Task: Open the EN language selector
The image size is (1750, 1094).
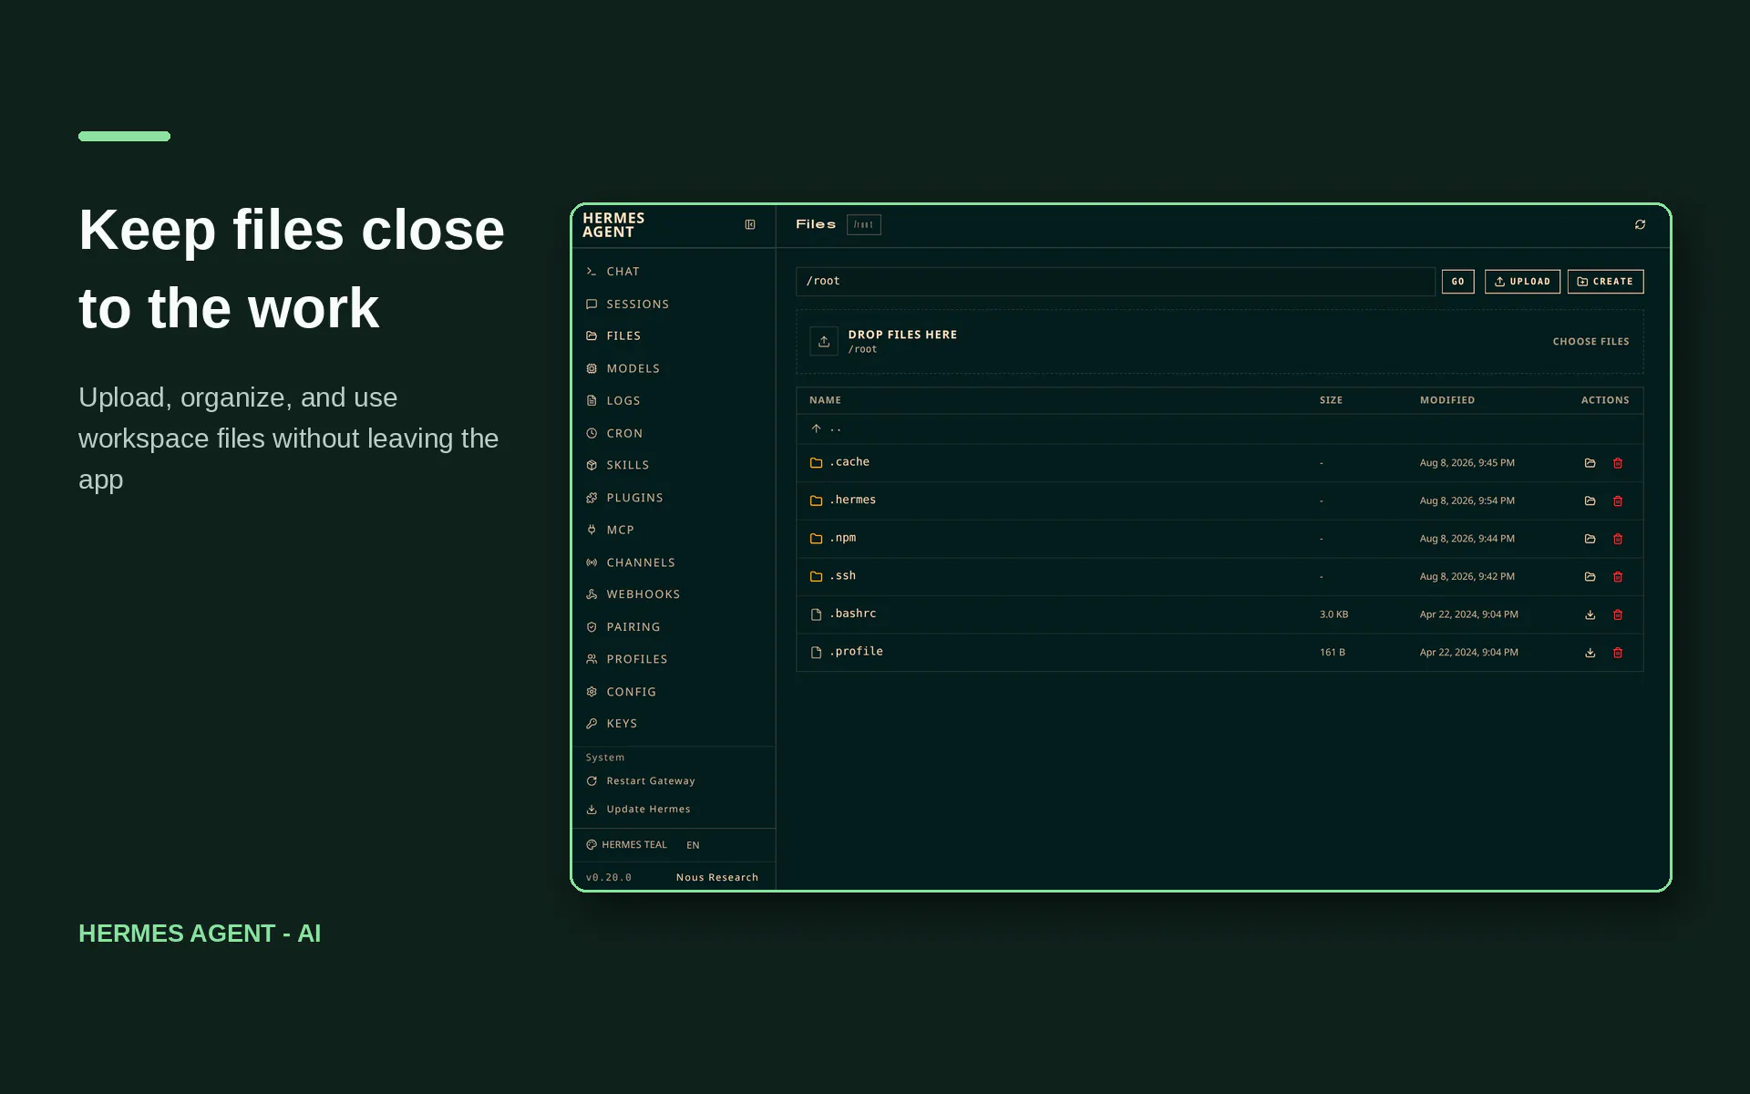Action: [x=693, y=845]
